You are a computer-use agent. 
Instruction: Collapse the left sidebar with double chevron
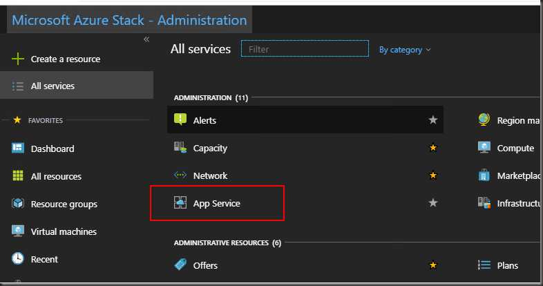(146, 39)
